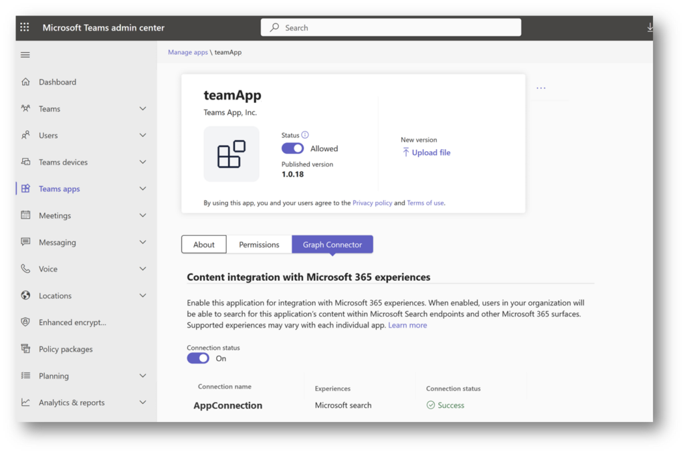Open the Privacy policy link
The width and height of the screenshot is (685, 454).
pyautogui.click(x=372, y=203)
